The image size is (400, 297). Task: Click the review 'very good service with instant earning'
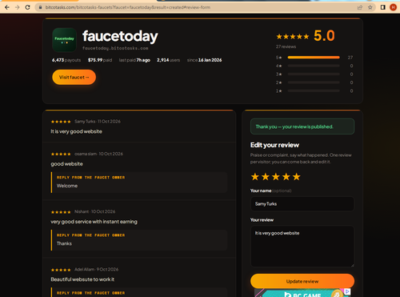pyautogui.click(x=94, y=222)
